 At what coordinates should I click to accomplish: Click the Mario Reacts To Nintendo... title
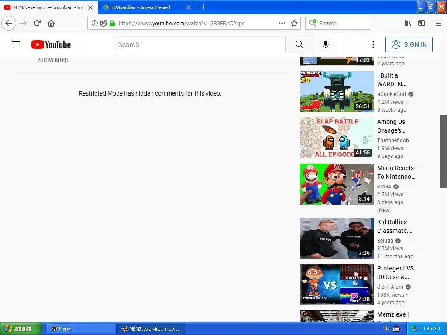coord(396,172)
